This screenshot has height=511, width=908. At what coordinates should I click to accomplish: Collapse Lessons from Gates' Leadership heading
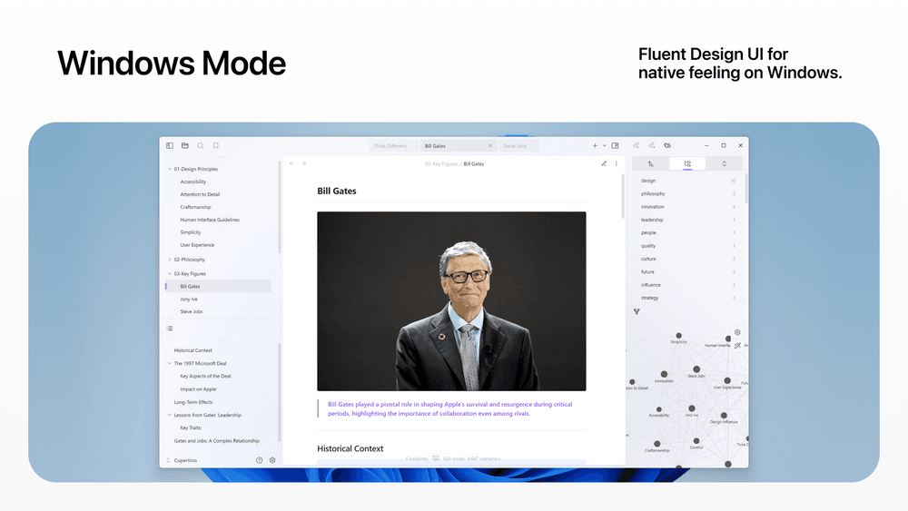point(169,415)
